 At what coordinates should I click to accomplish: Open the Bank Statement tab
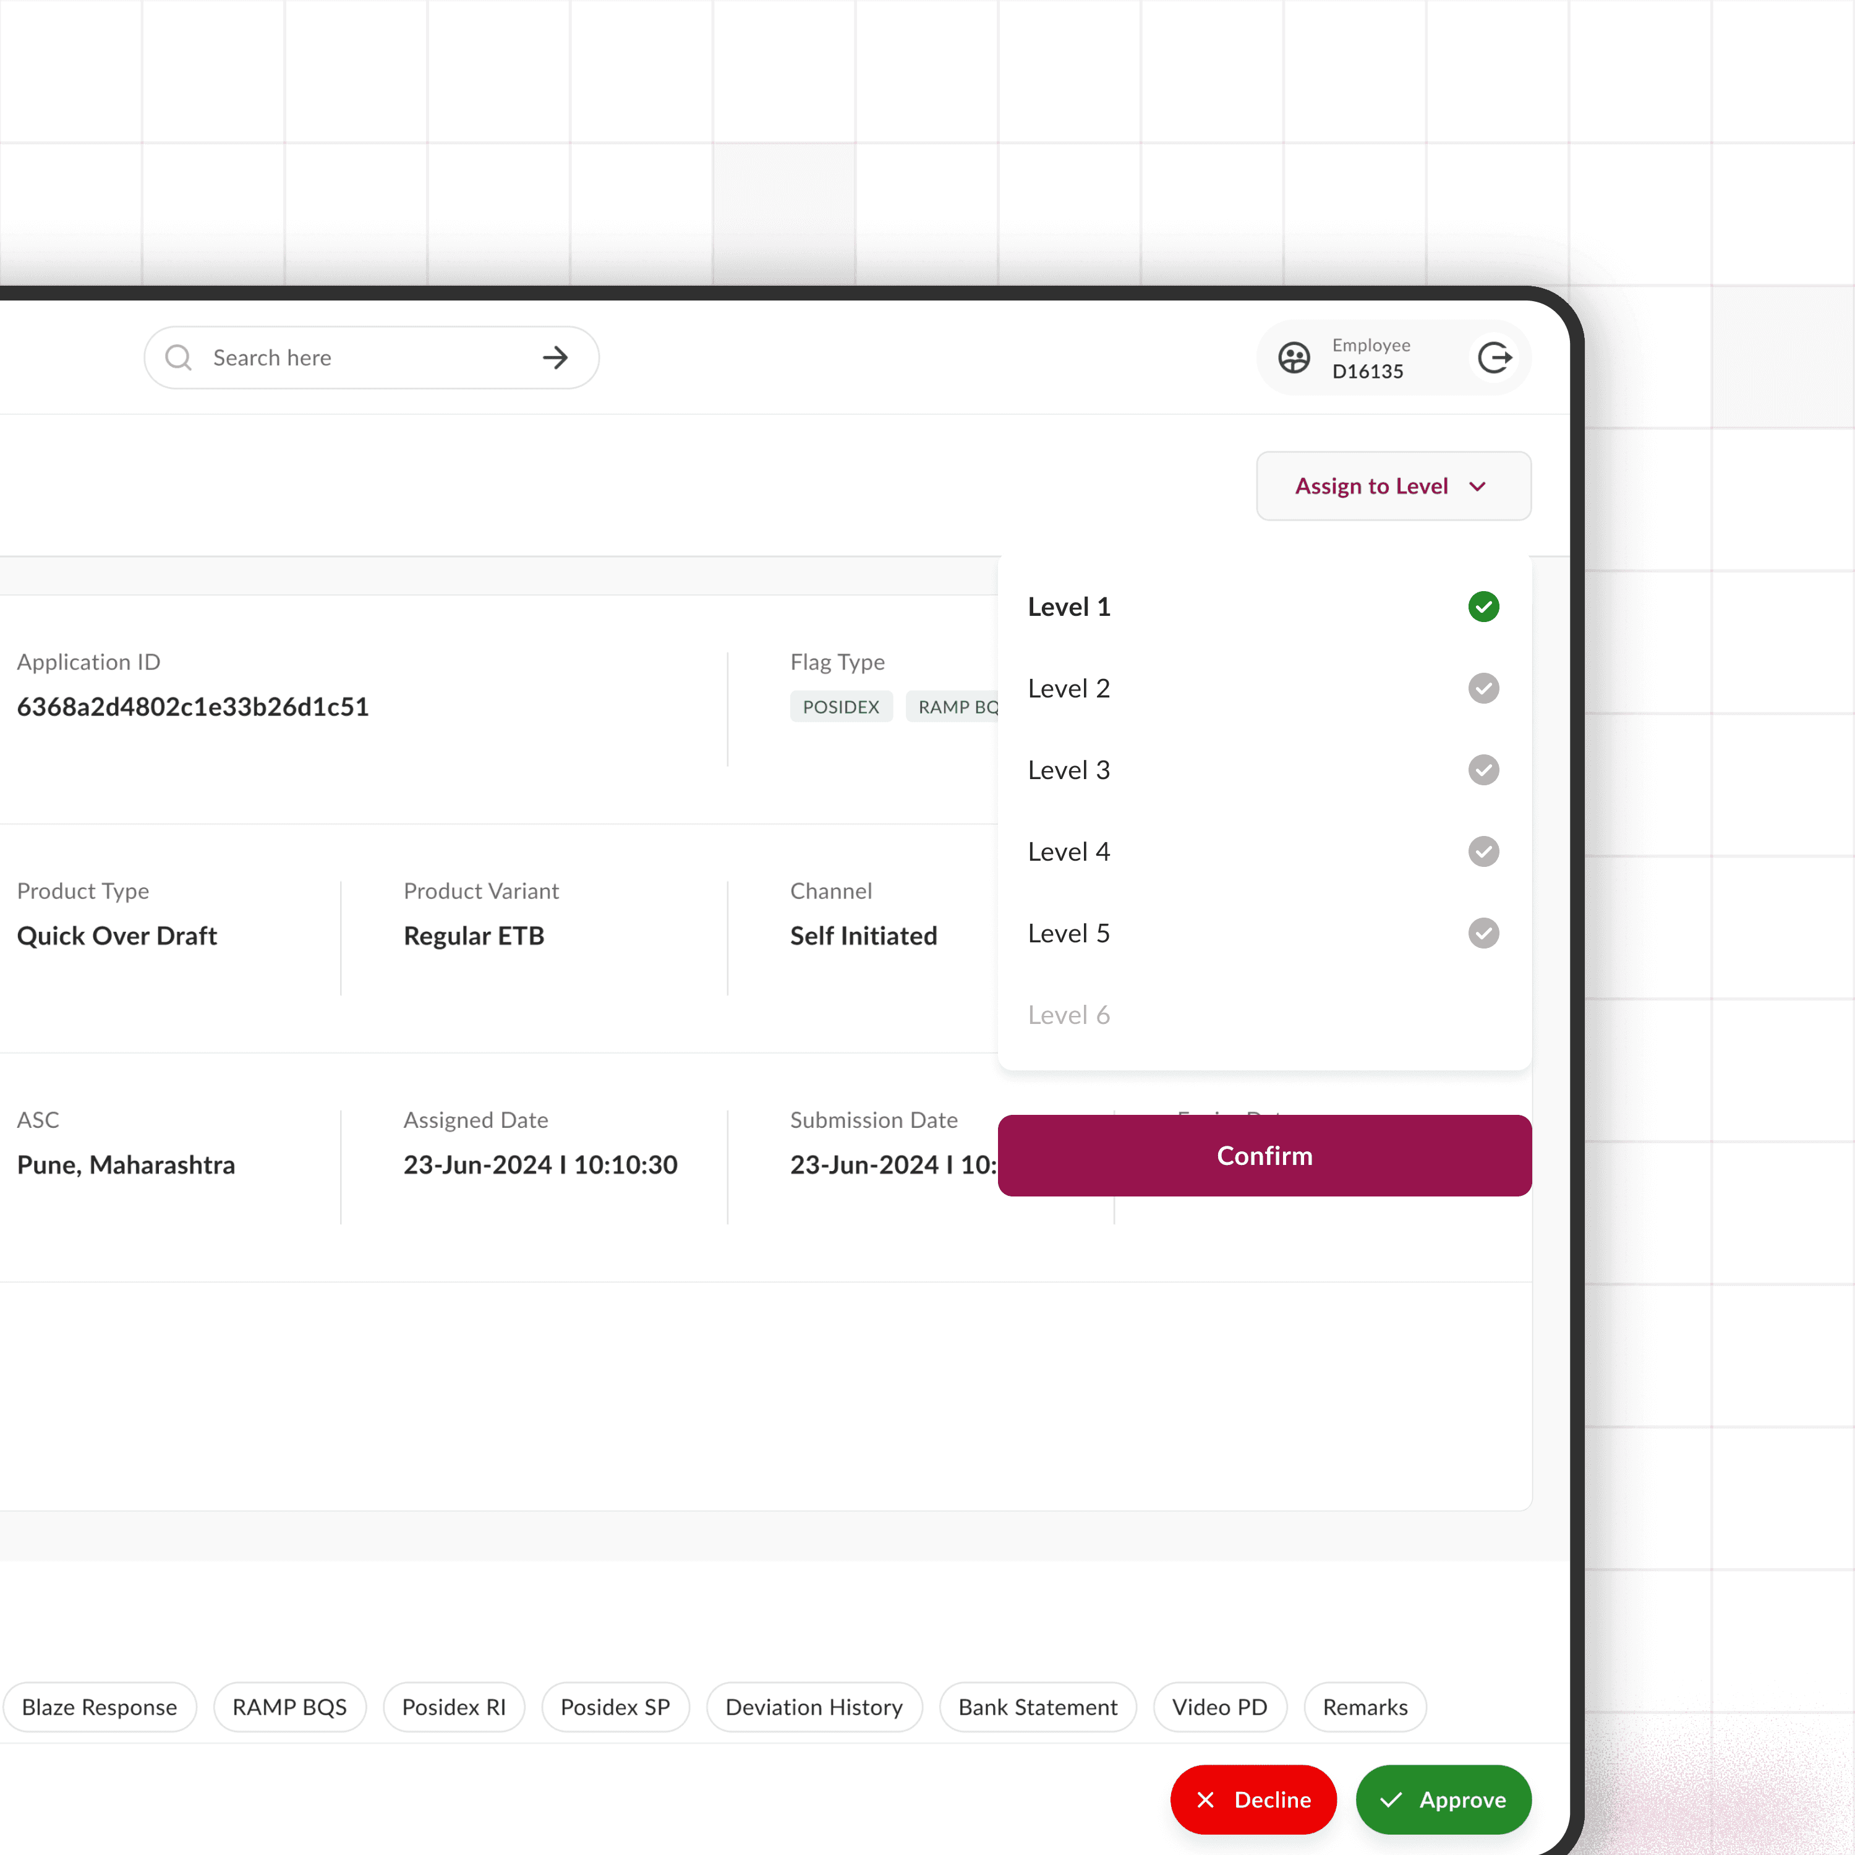[1037, 1706]
